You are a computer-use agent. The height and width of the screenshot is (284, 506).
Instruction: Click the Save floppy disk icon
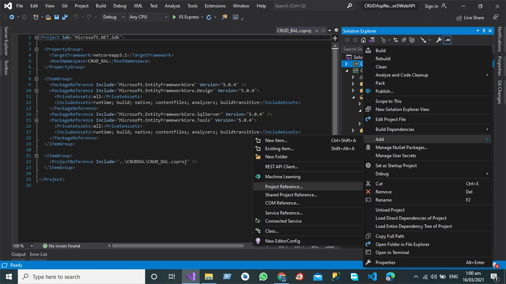click(x=56, y=17)
